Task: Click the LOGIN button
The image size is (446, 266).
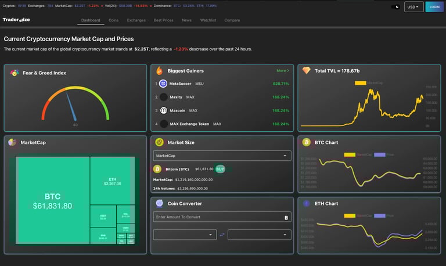Action: tap(434, 7)
